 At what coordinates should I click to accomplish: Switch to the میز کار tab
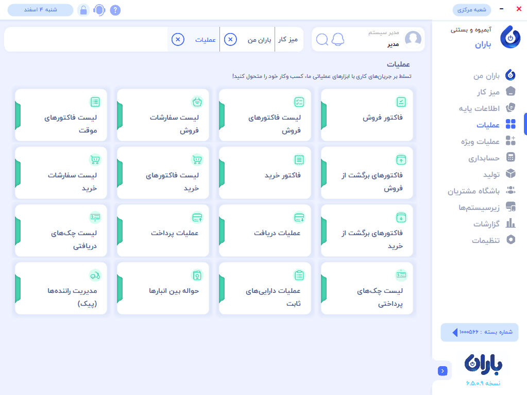pyautogui.click(x=288, y=39)
